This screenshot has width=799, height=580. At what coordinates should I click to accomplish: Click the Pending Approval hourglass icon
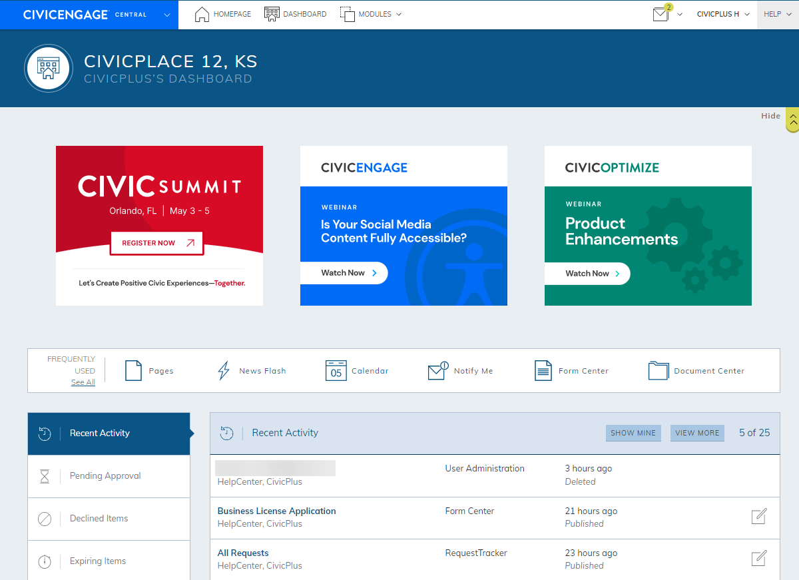click(x=45, y=476)
